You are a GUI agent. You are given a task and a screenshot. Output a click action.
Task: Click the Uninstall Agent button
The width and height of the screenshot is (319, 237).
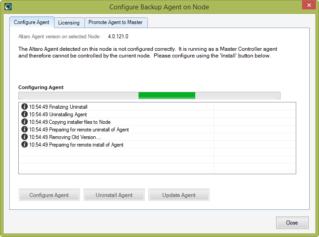(x=114, y=195)
